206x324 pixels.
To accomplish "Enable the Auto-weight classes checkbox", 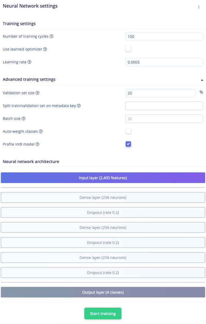I will 128,131.
